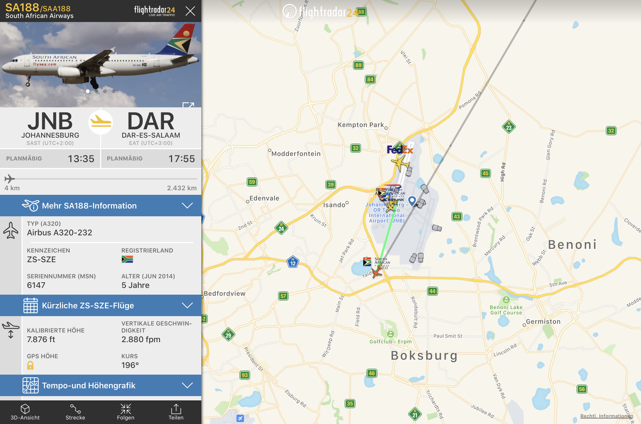The width and height of the screenshot is (641, 424).
Task: Switch to fourth aircraft photo dot
Action: click(x=114, y=91)
